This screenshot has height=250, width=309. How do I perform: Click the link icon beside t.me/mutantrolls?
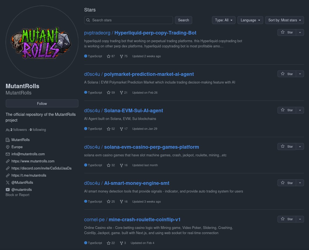coord(7,176)
